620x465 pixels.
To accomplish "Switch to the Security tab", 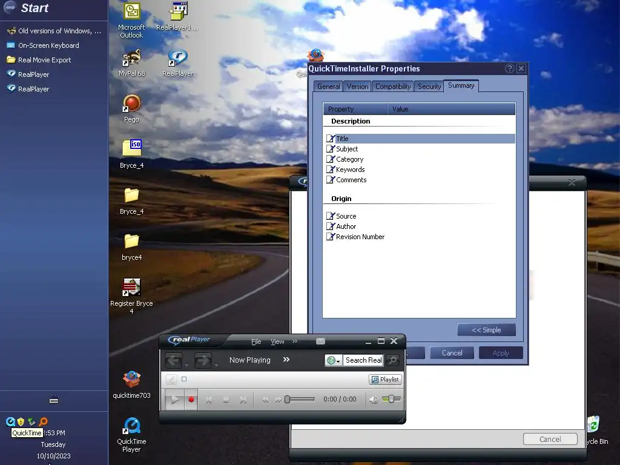I will (x=429, y=87).
